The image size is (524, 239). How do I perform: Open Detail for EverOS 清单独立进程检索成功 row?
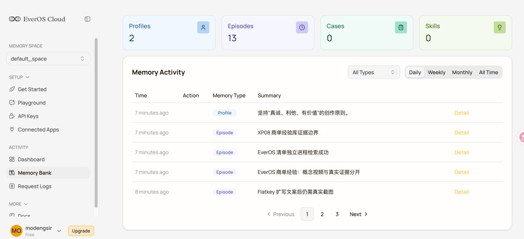(x=462, y=152)
